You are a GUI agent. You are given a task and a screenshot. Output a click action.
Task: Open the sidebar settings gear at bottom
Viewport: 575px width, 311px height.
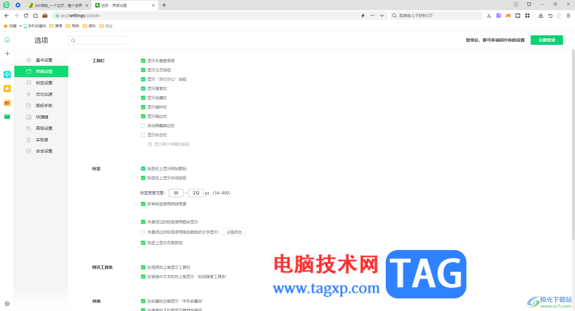click(7, 304)
